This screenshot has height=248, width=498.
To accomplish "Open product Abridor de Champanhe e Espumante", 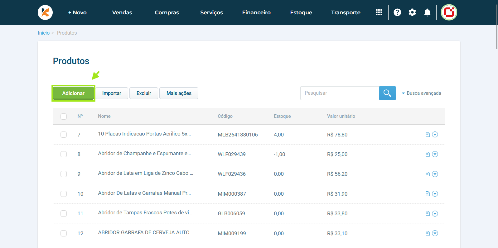I will coord(144,153).
